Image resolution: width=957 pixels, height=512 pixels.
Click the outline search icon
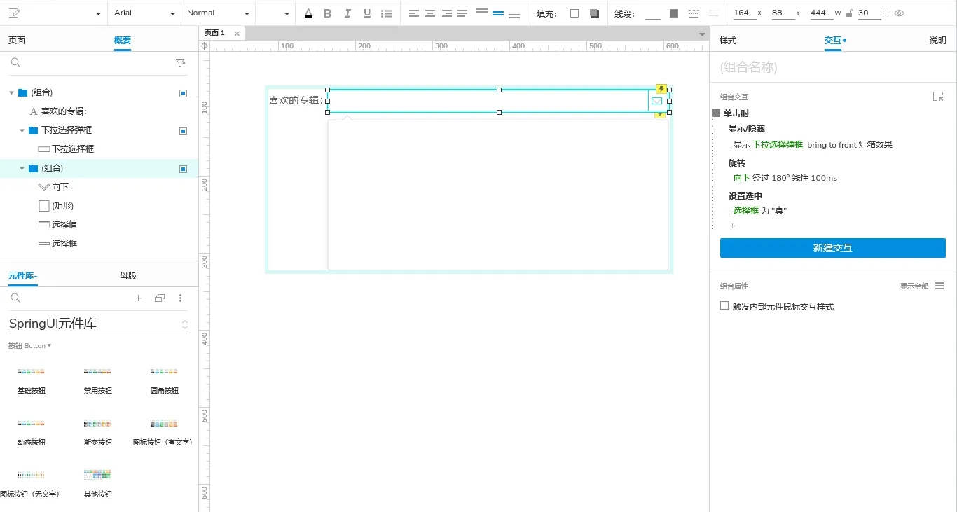tap(15, 63)
